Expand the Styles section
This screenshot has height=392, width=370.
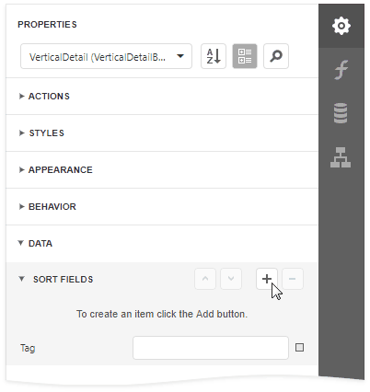(162, 133)
